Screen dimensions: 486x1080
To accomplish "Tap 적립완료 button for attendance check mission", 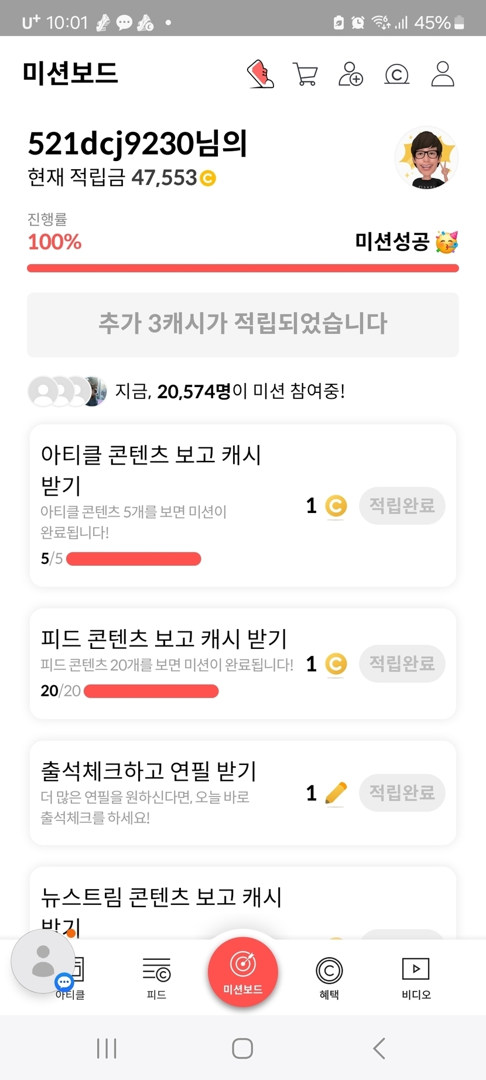I will pyautogui.click(x=402, y=793).
